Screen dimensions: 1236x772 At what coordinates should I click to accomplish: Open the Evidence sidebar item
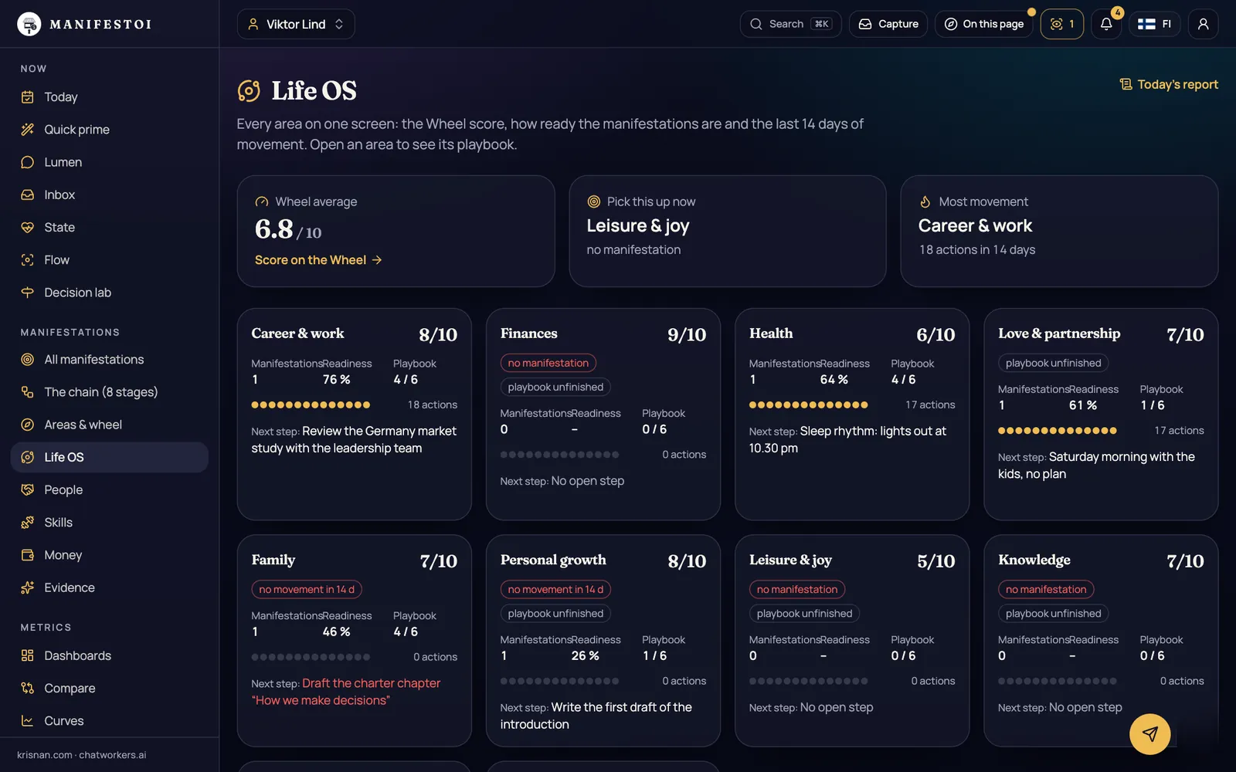coord(110,587)
